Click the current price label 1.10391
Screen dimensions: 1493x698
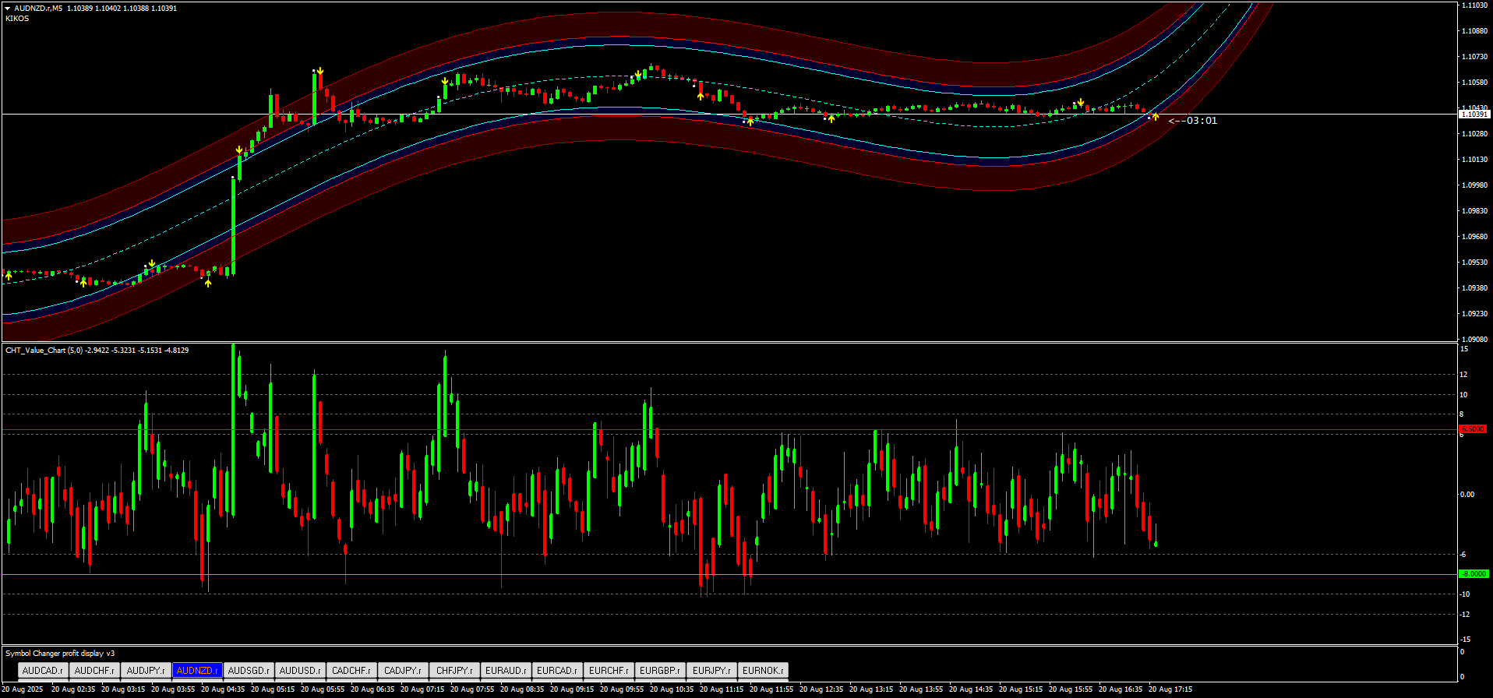coord(1474,115)
